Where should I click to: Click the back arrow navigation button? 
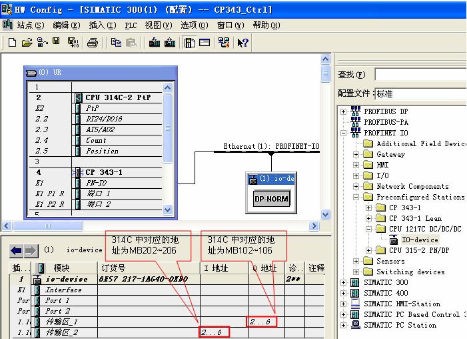[17, 251]
